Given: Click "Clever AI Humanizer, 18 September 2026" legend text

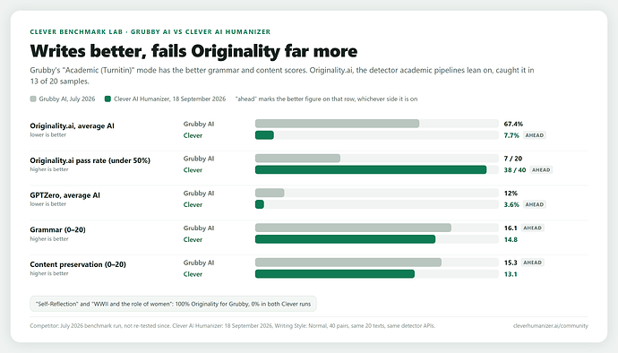Looking at the screenshot, I should 170,99.
